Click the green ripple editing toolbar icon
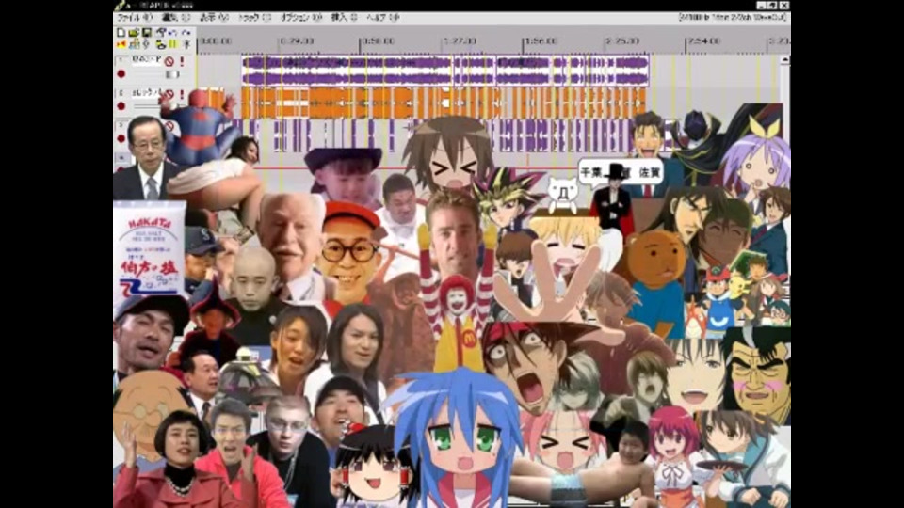This screenshot has width=904, height=508. pyautogui.click(x=161, y=44)
